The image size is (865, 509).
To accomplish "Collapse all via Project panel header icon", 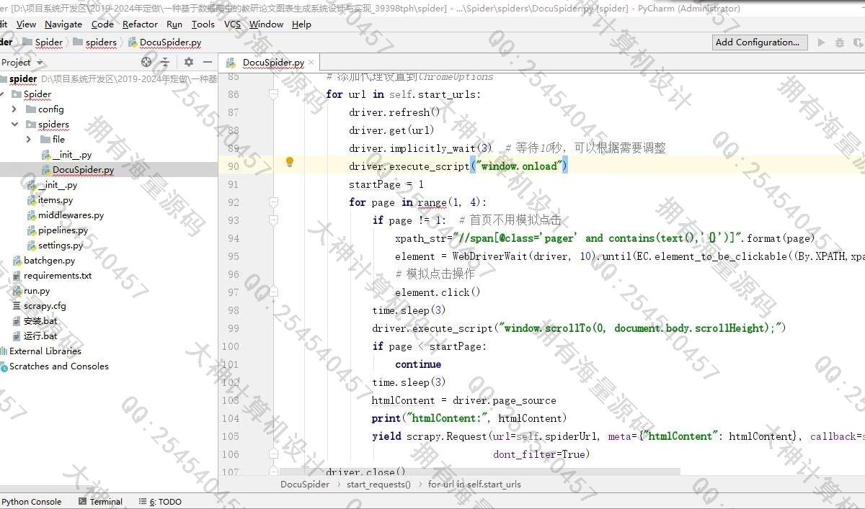I will click(165, 62).
